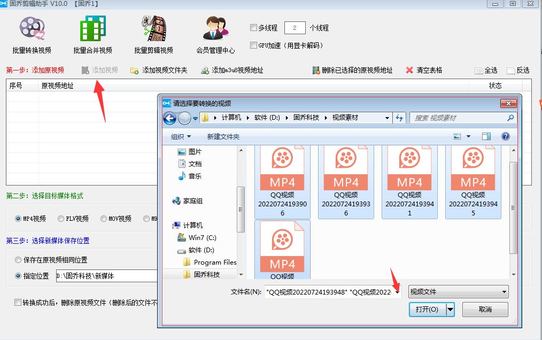542x340 pixels.
Task: Select the 指定位置 radio button
Action: pyautogui.click(x=18, y=276)
